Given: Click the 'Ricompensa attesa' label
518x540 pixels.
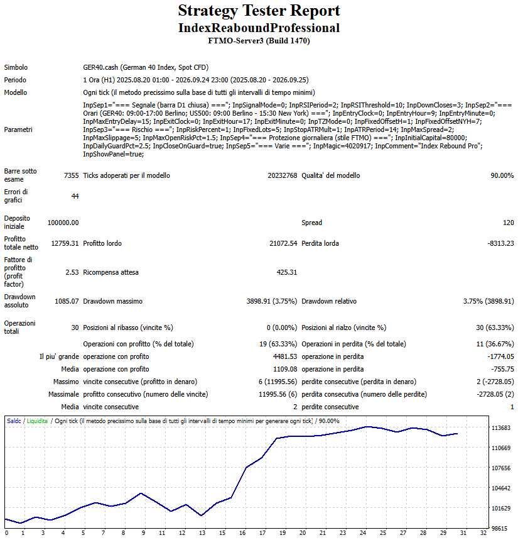Looking at the screenshot, I should (111, 272).
